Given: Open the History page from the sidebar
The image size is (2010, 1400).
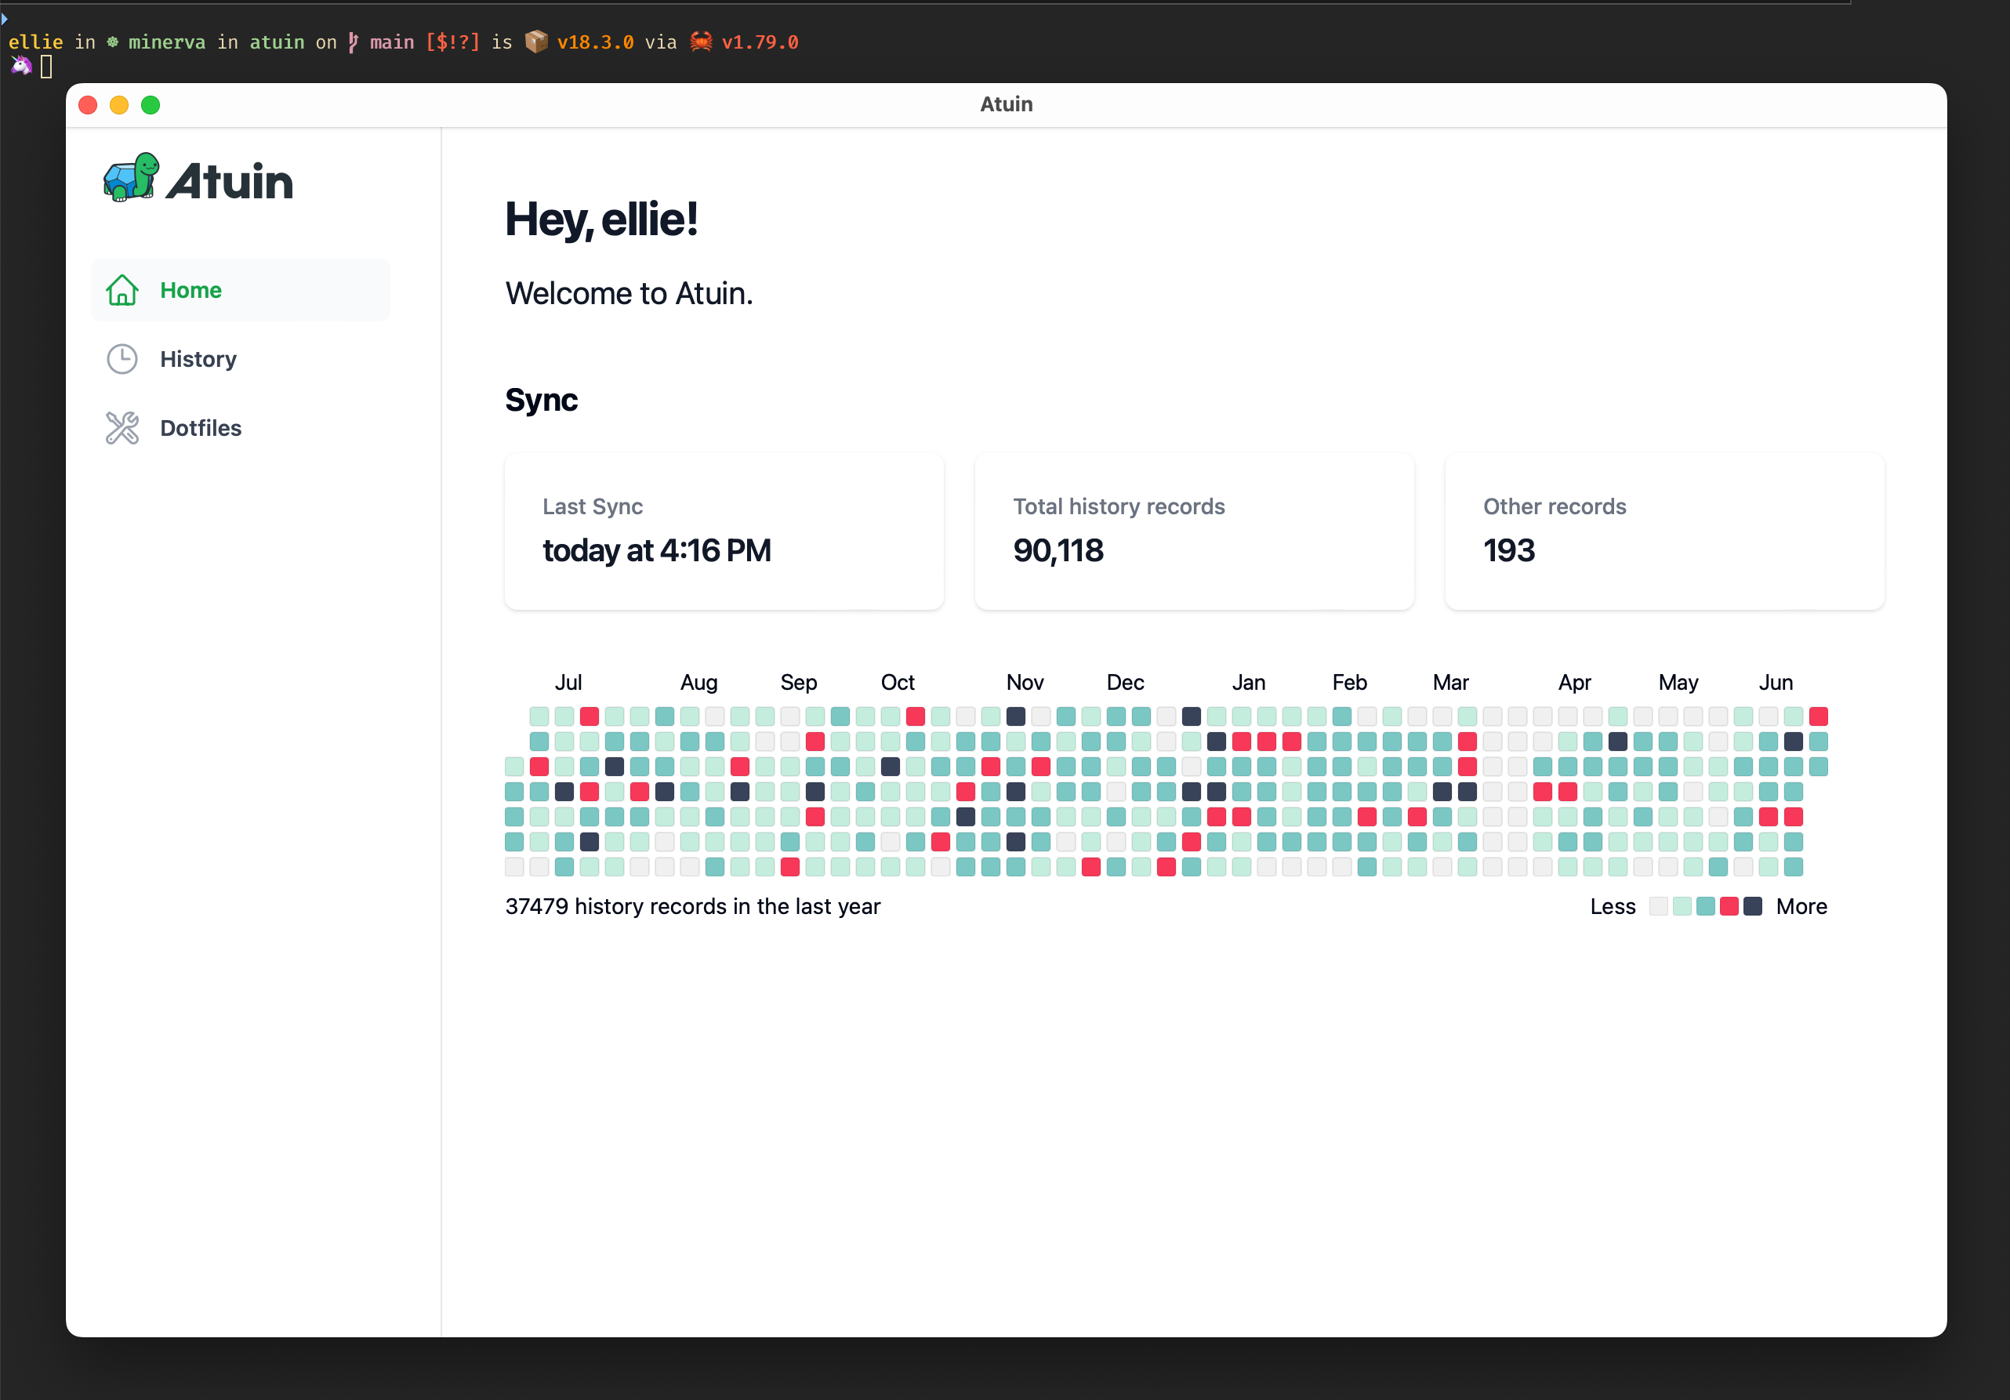Looking at the screenshot, I should click(198, 358).
